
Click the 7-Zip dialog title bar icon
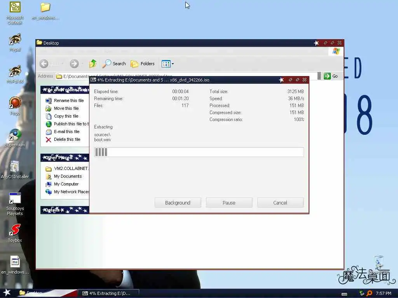coord(93,80)
